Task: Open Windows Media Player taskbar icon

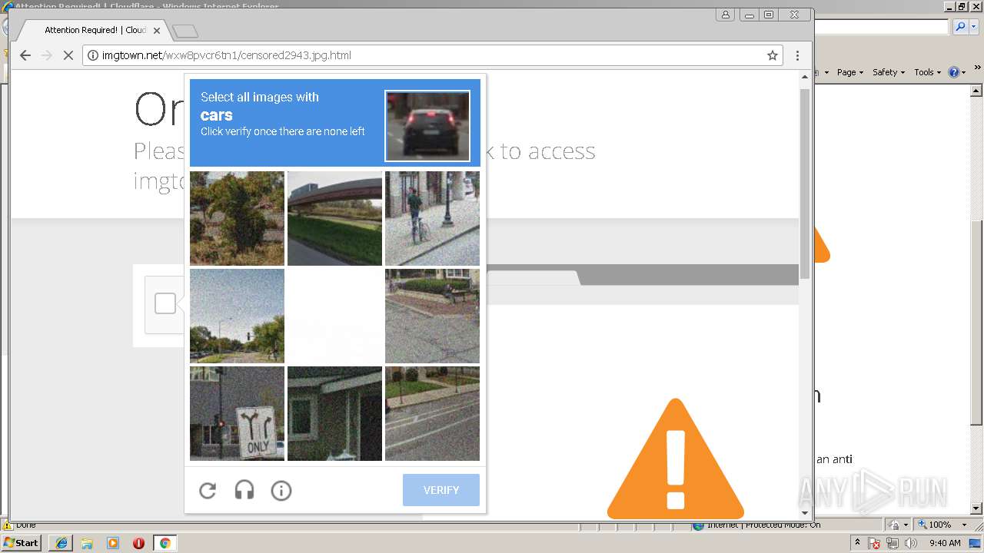Action: pyautogui.click(x=113, y=543)
